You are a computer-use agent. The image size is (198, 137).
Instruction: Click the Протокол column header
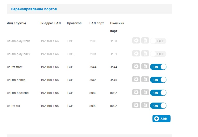(74, 23)
